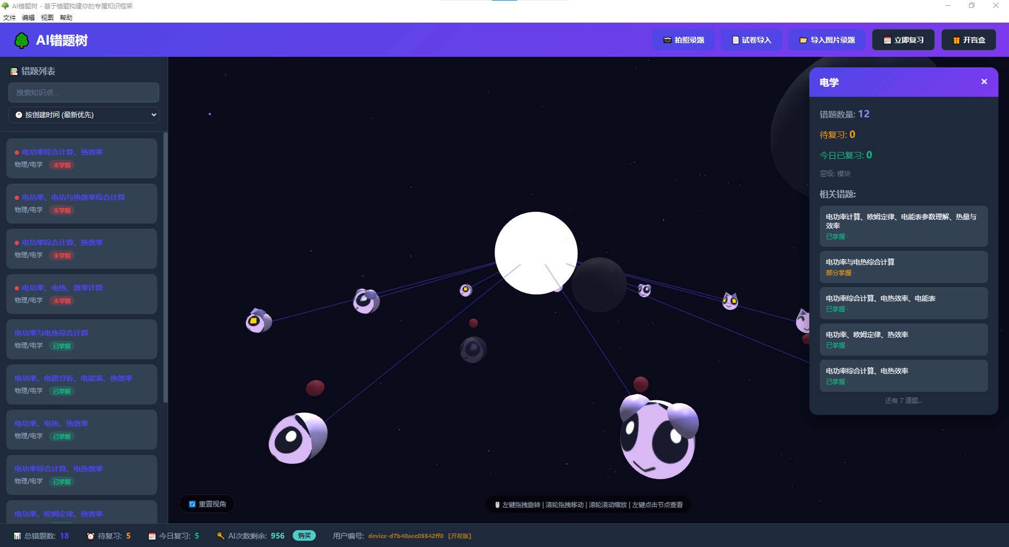Click the 试卷导入 button
The height and width of the screenshot is (547, 1009).
[x=751, y=40]
